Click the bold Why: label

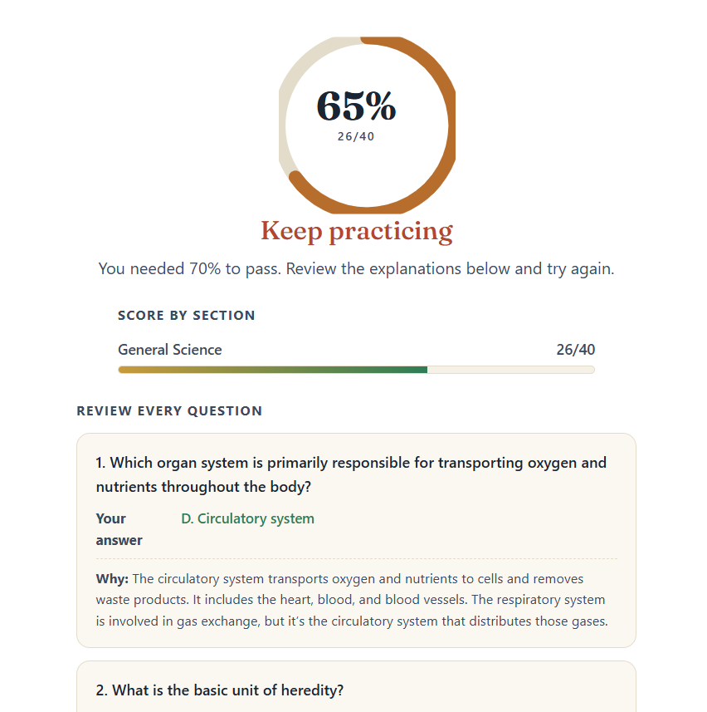[112, 579]
